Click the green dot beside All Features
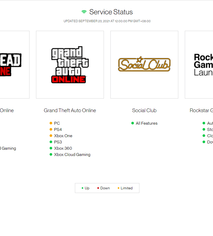Image resolution: width=213 pixels, height=236 pixels. tap(133, 123)
